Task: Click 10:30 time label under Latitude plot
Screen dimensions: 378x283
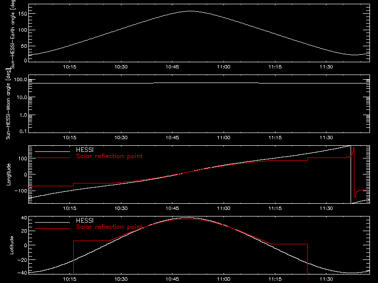Action: [x=121, y=279]
